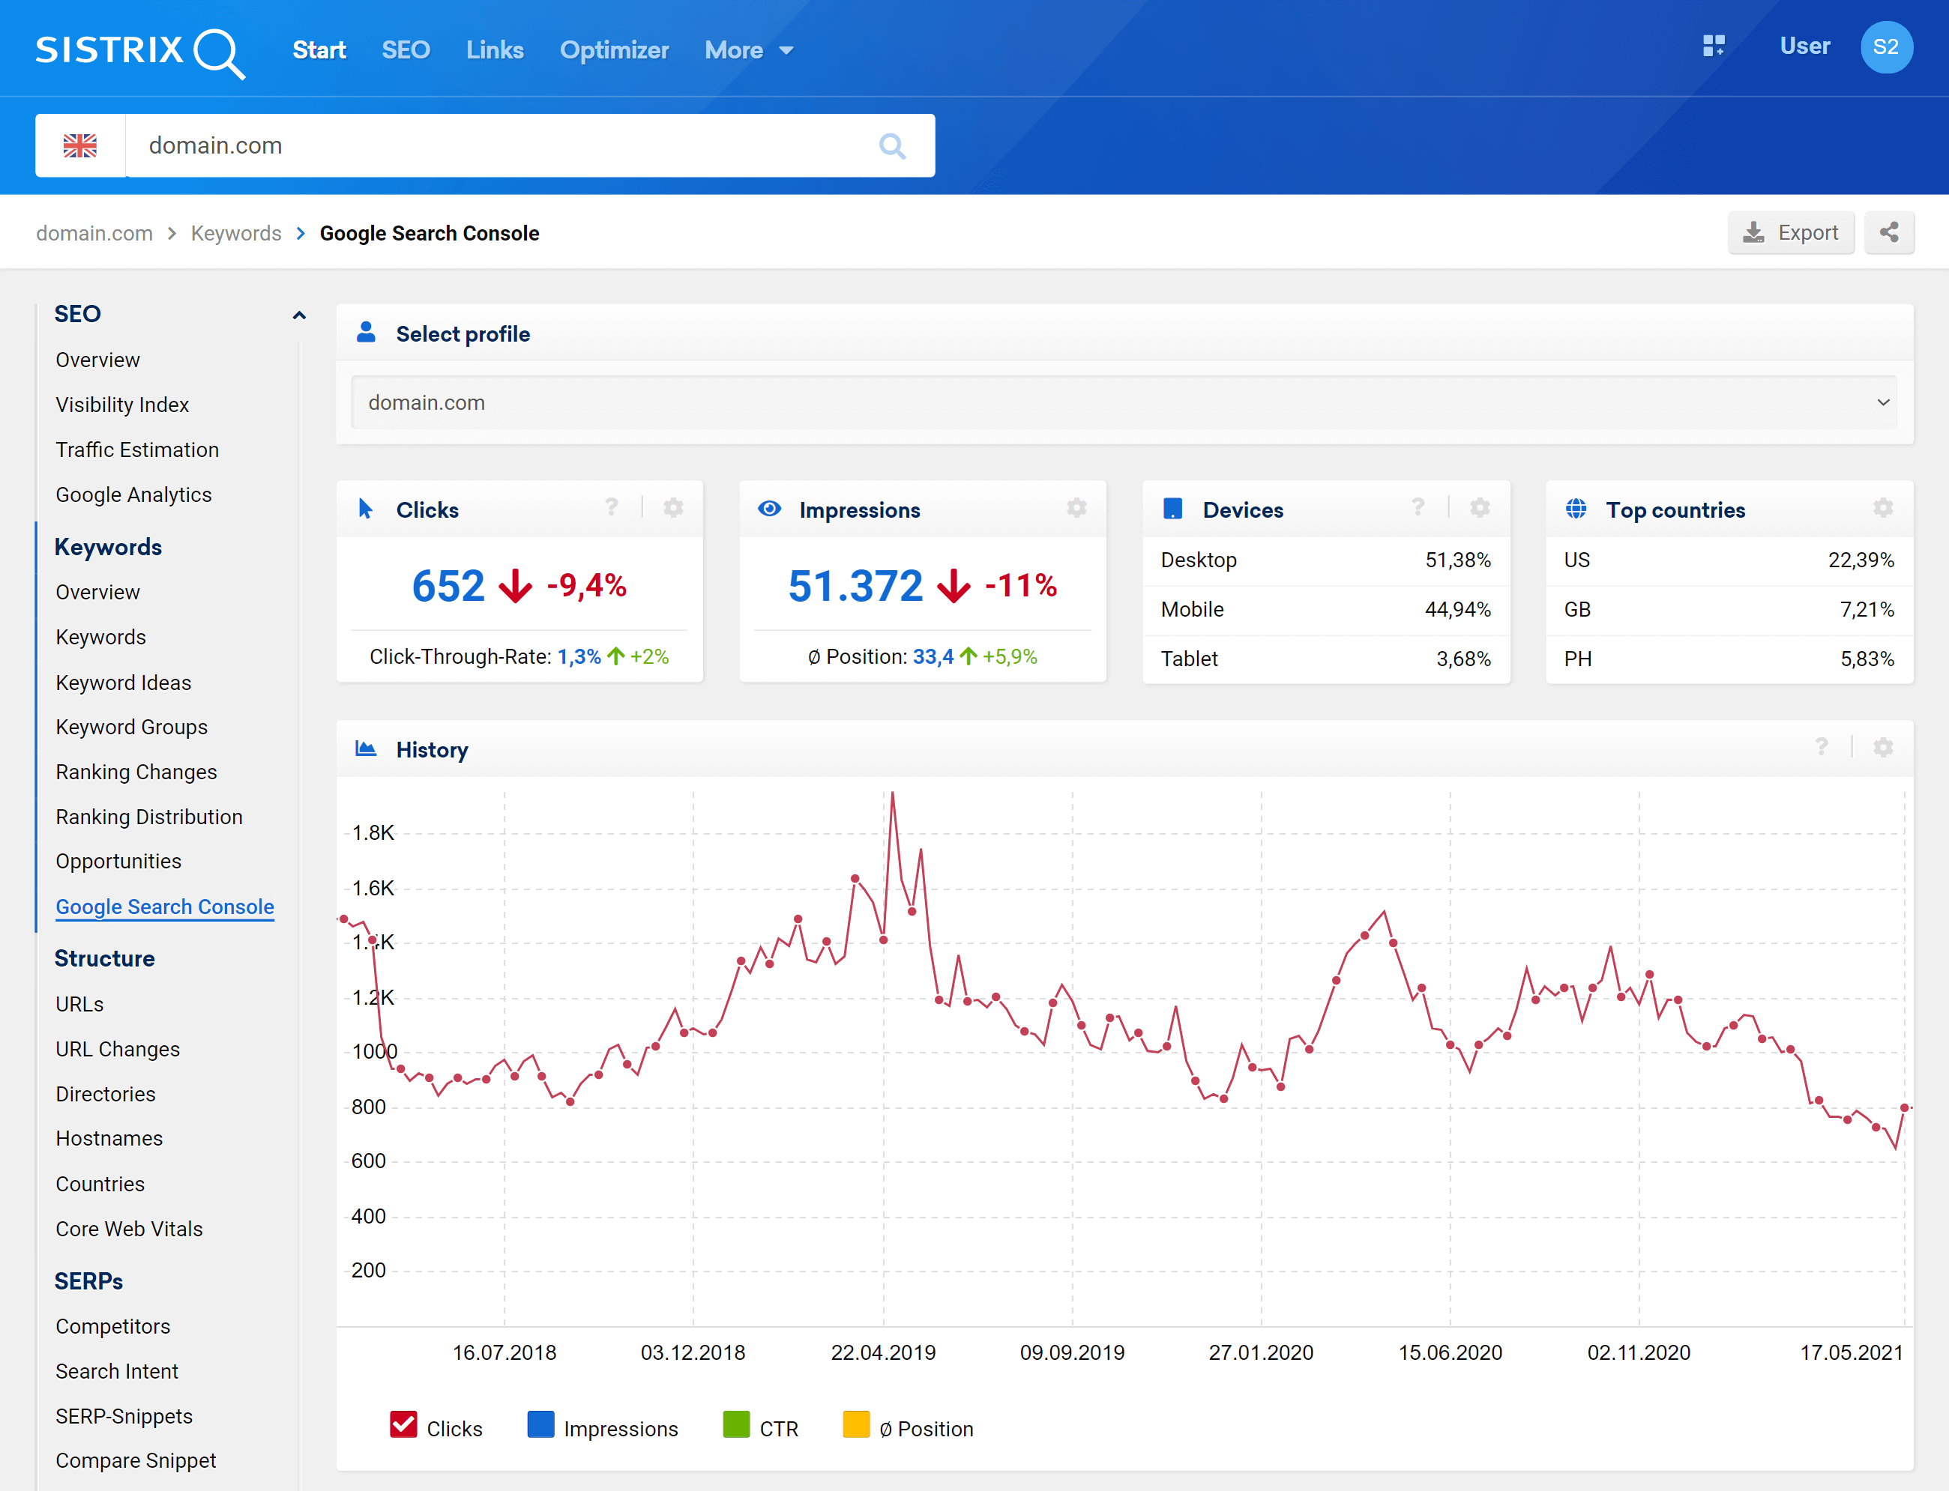The image size is (1949, 1491).
Task: Click the US 22,39% country row
Action: (x=1729, y=560)
